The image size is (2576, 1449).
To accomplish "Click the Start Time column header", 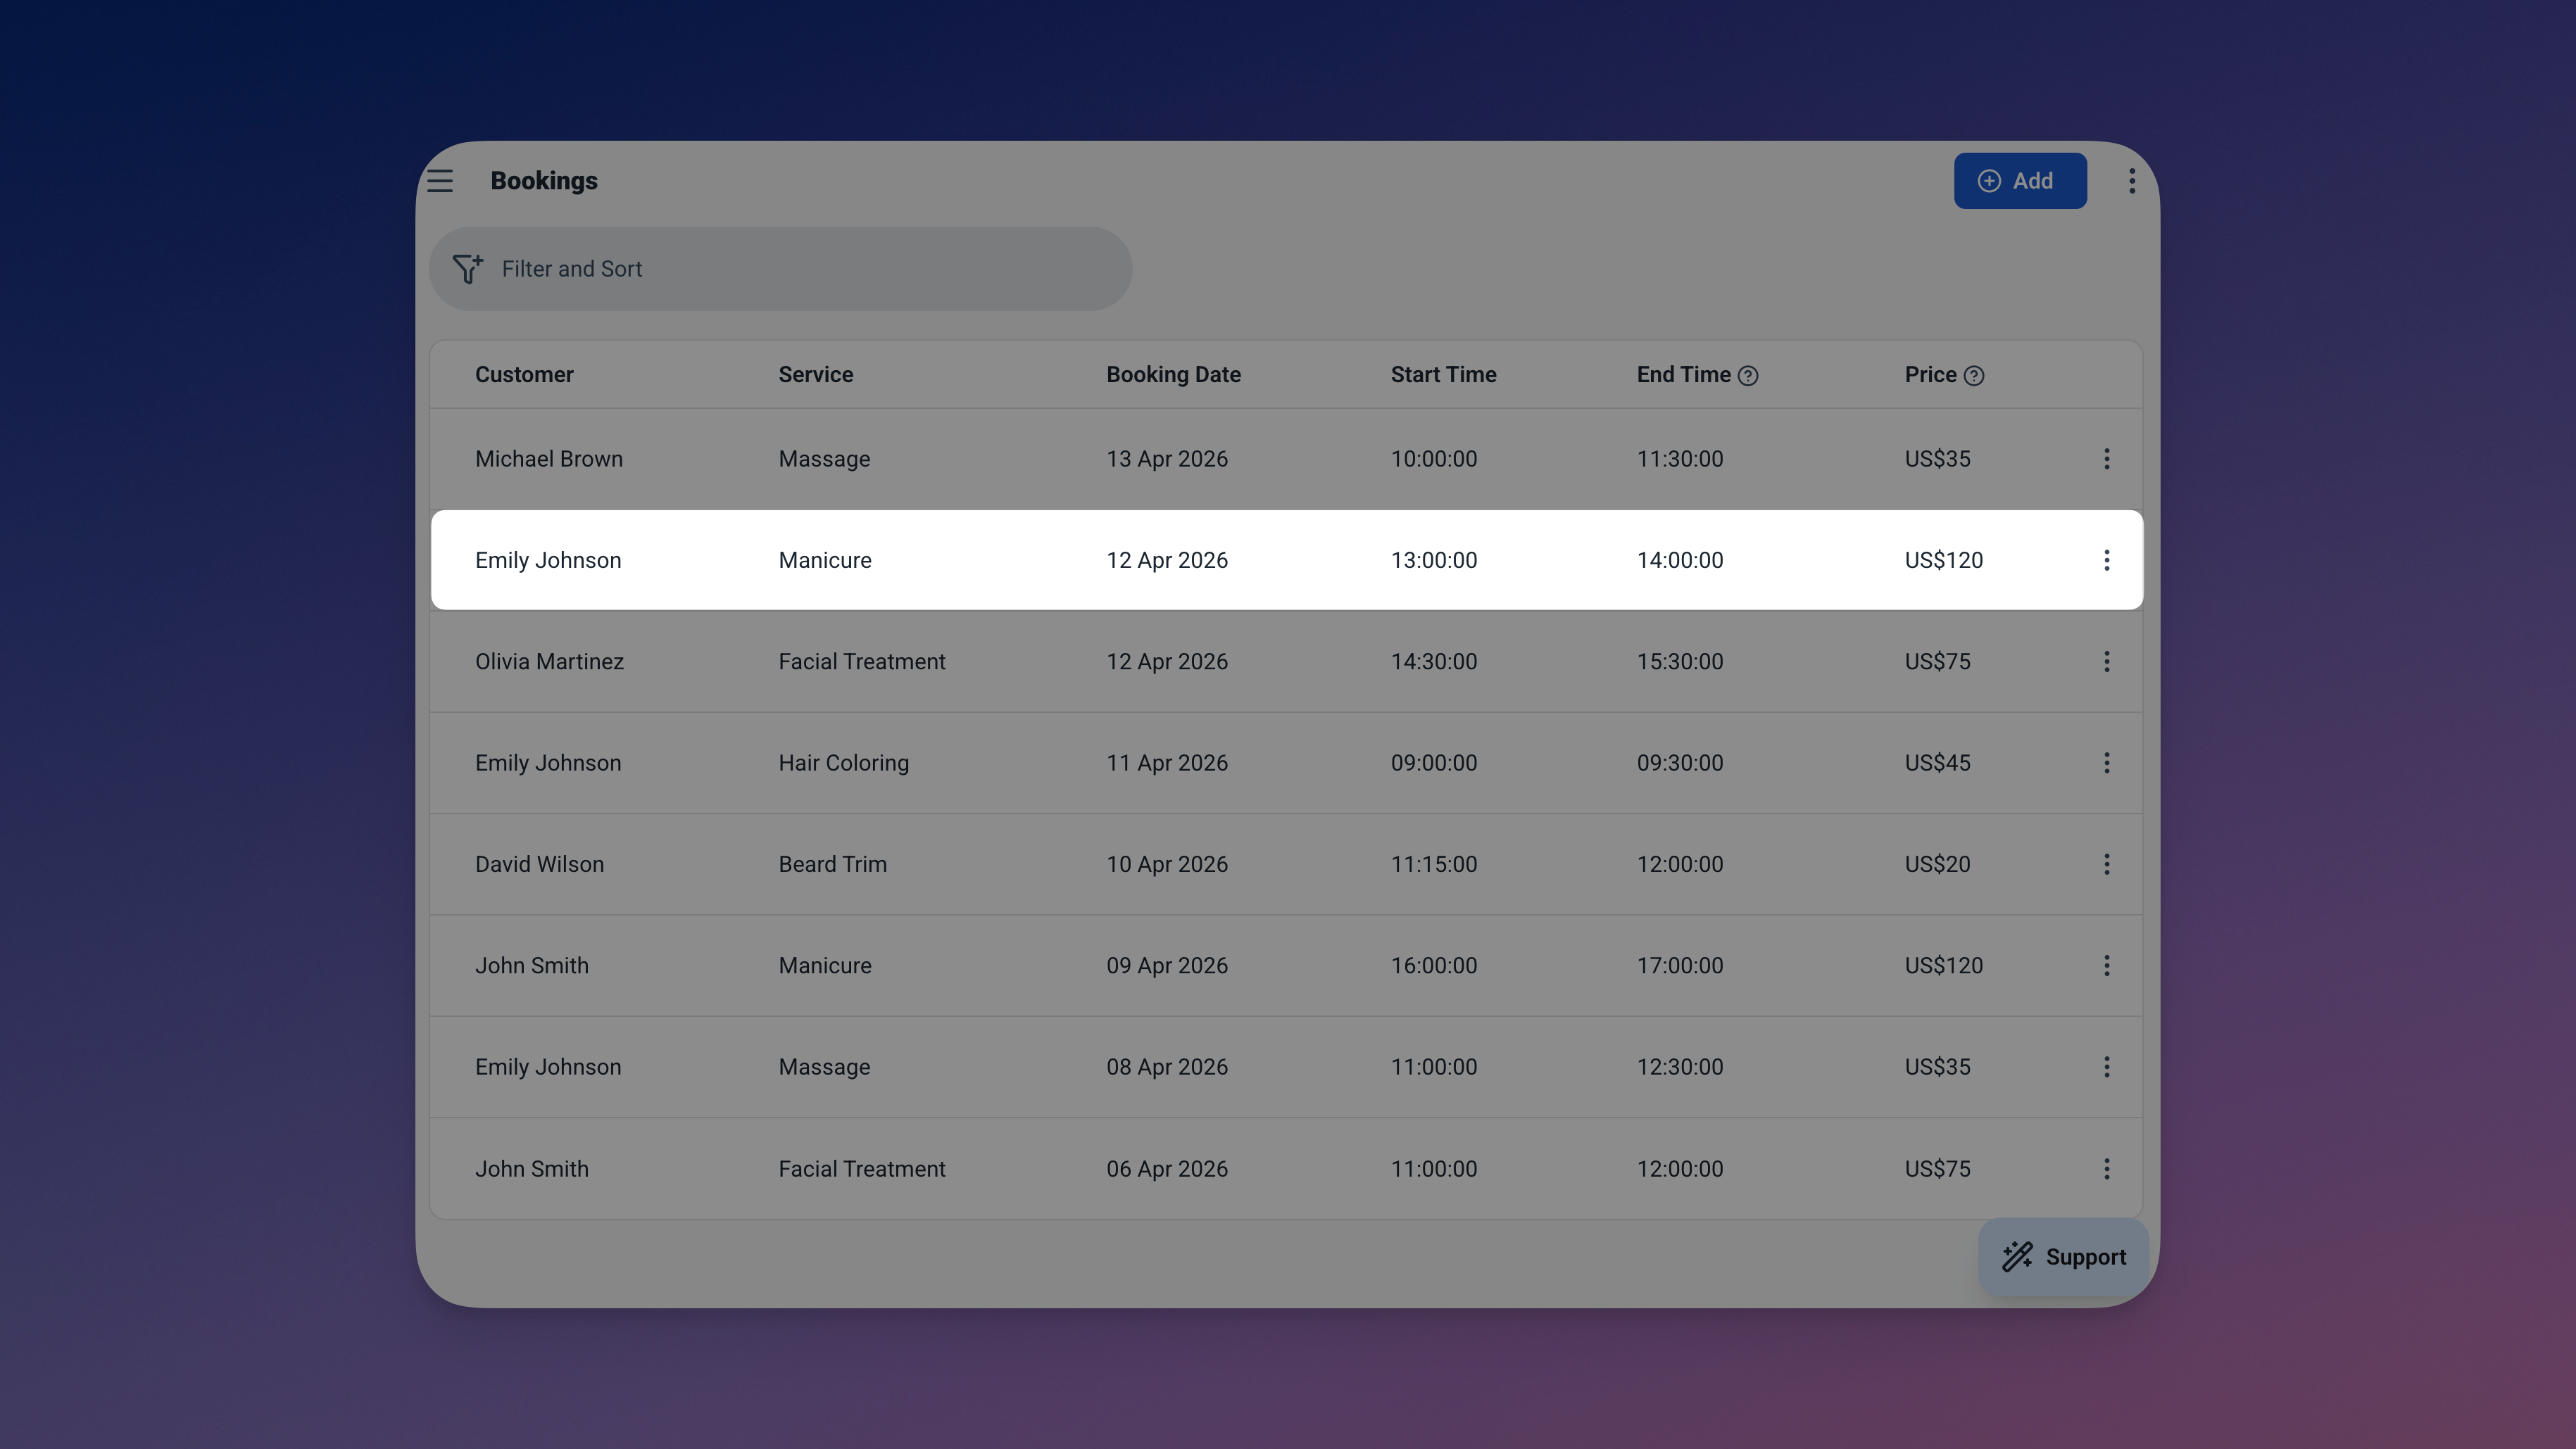I will point(1443,374).
